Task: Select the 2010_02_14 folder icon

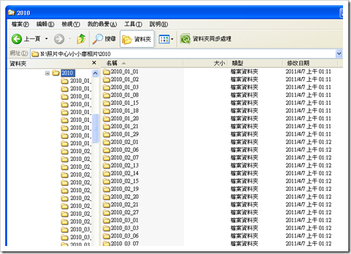Action: tap(106, 174)
